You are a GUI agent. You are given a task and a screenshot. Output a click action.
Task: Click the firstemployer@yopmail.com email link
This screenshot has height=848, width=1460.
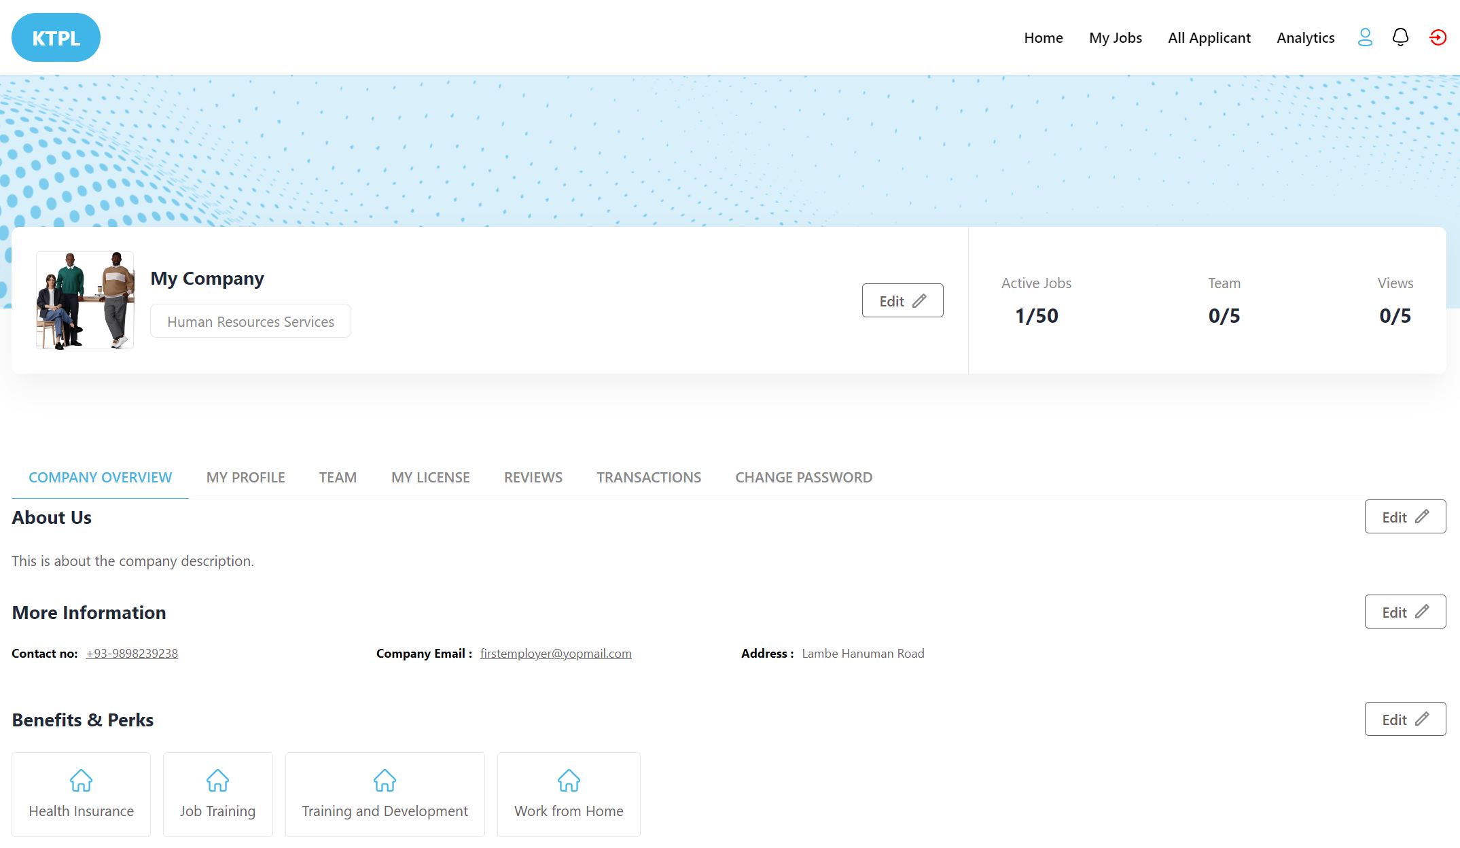point(556,654)
